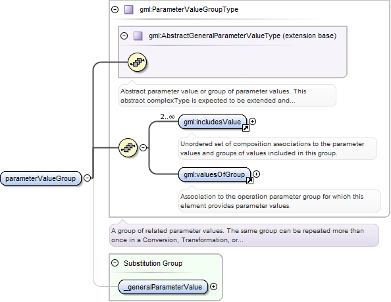
Task: Collapse the gml:ParameterValueGroupType box
Action: pos(115,9)
